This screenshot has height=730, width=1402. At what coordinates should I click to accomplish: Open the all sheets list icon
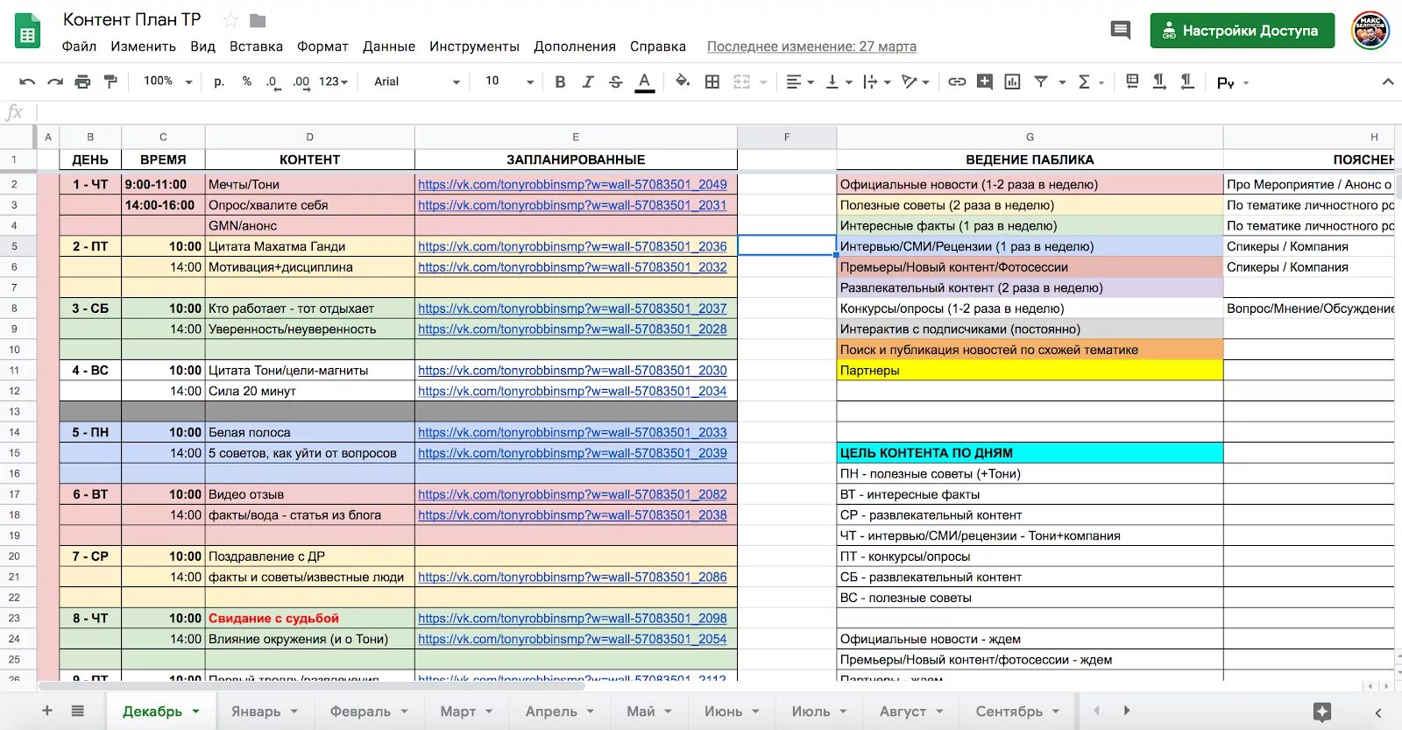pyautogui.click(x=78, y=711)
